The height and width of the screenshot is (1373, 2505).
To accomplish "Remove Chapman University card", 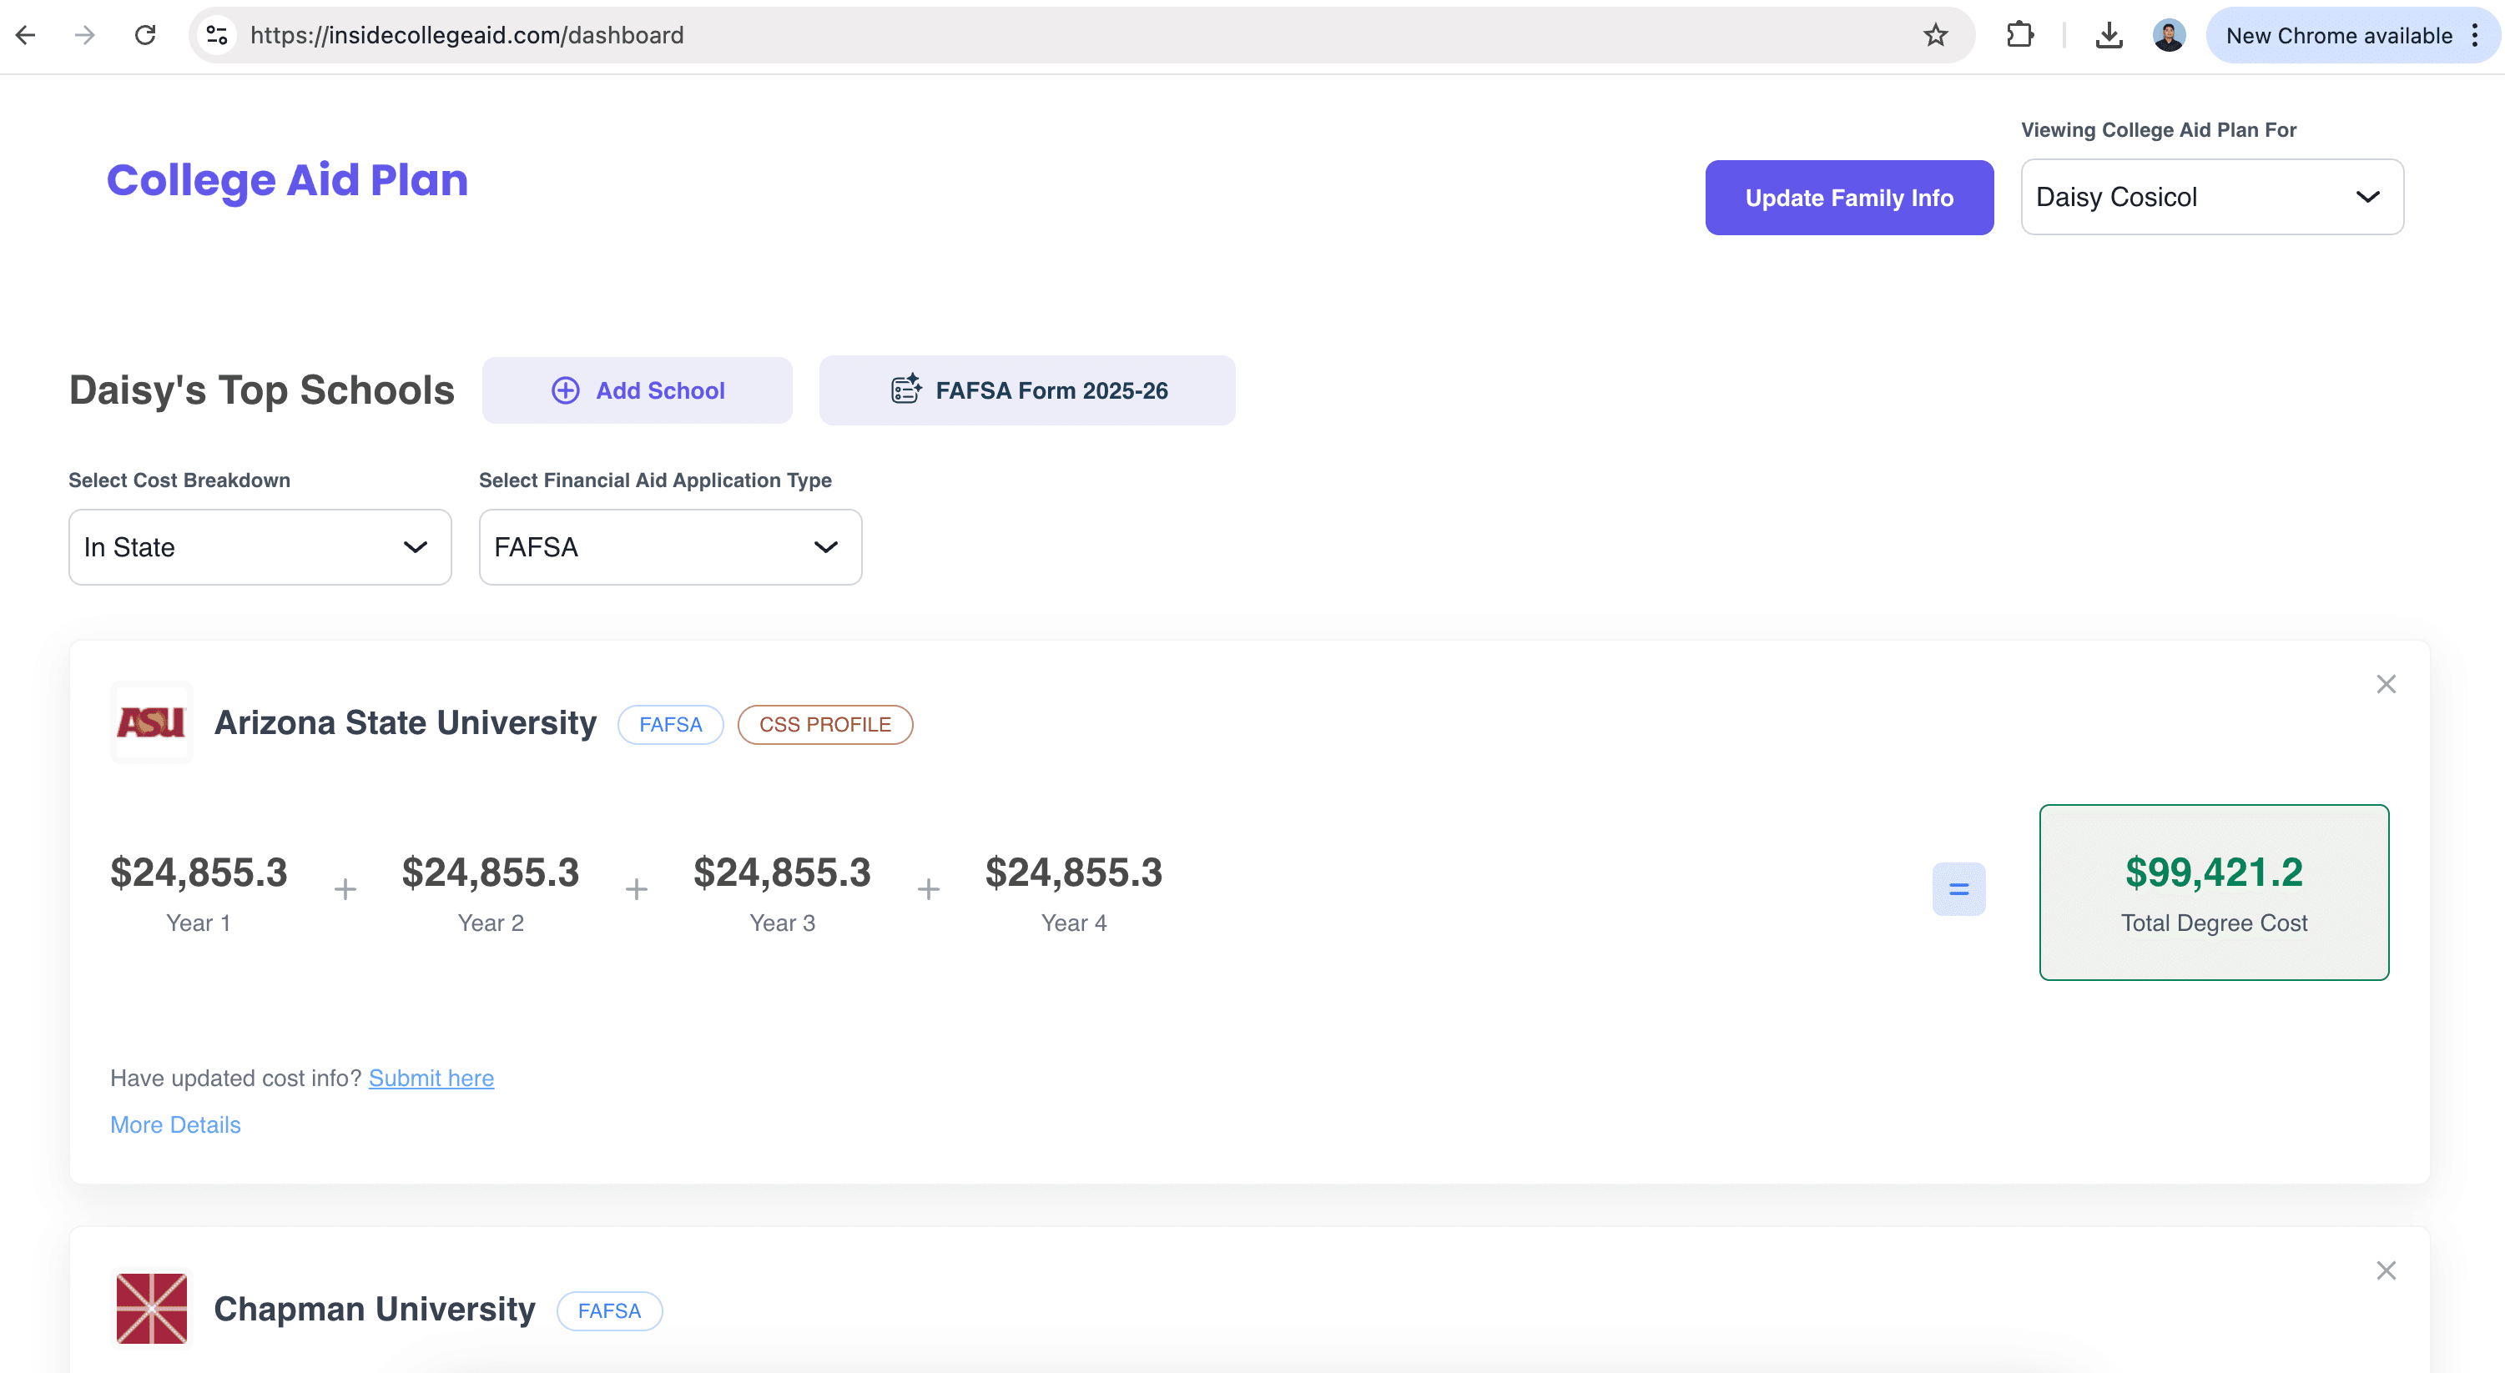I will 2386,1271.
